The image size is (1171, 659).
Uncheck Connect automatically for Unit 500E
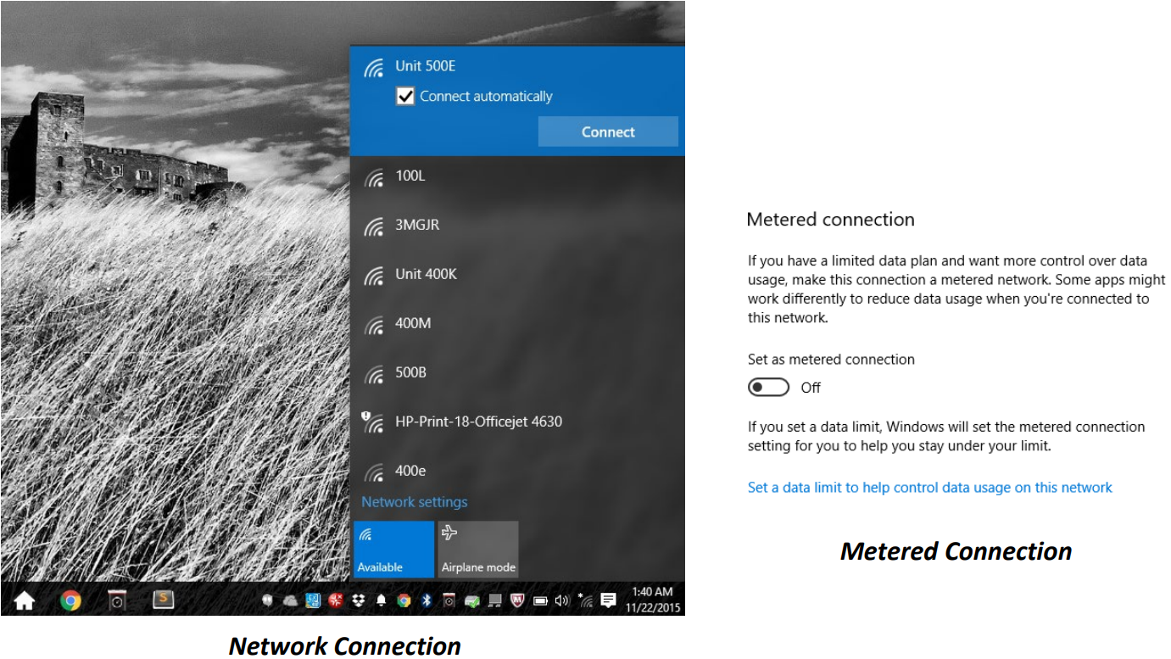coord(405,97)
